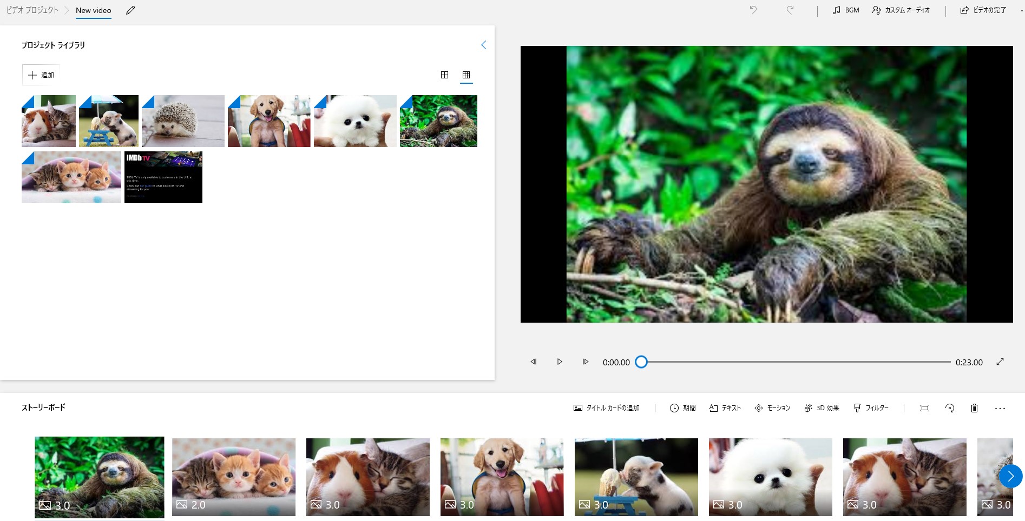This screenshot has width=1025, height=521.
Task: Click the ビデオ プロジェクト breadcrumb link
Action: 32,10
